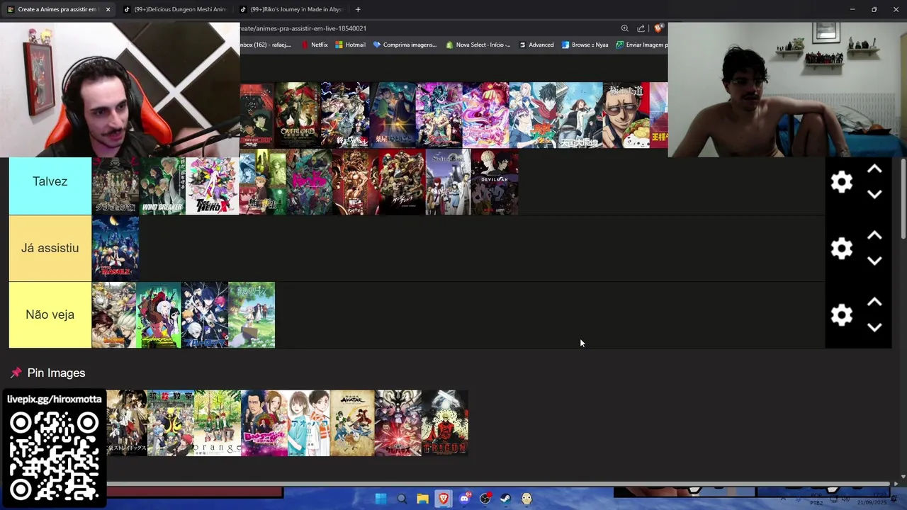This screenshot has height=510, width=907.
Task: Switch to Riko's Journey Made in Abyss tab
Action: click(x=291, y=9)
